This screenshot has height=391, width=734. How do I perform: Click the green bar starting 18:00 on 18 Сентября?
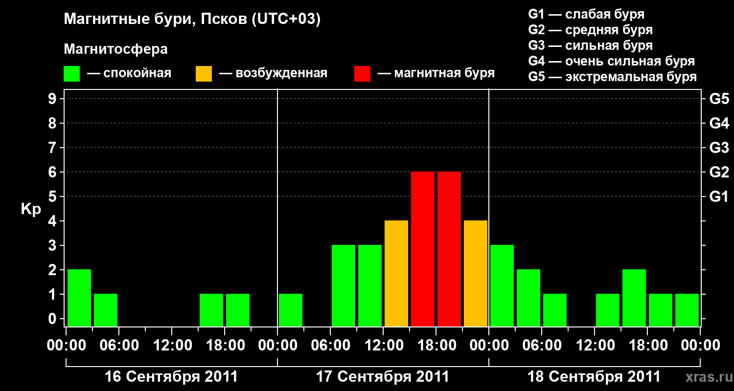click(661, 310)
